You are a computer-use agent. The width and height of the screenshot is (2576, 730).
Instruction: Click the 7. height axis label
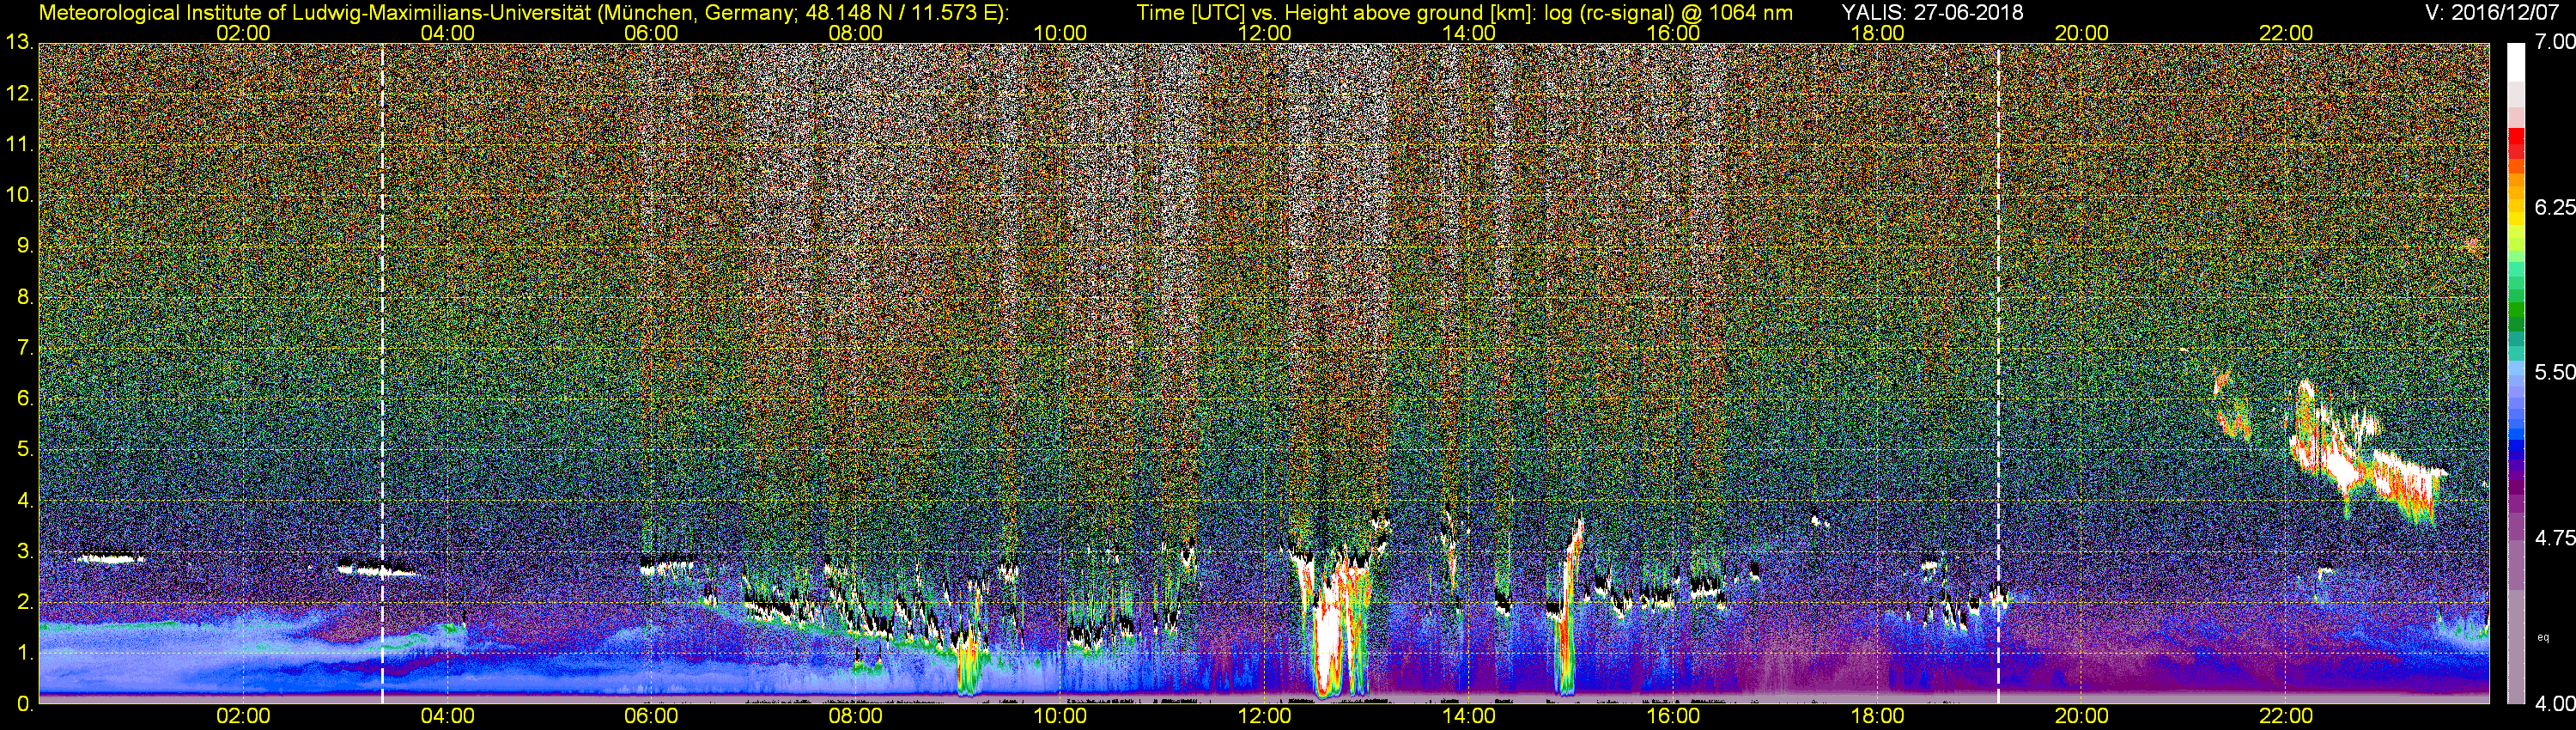pos(24,348)
